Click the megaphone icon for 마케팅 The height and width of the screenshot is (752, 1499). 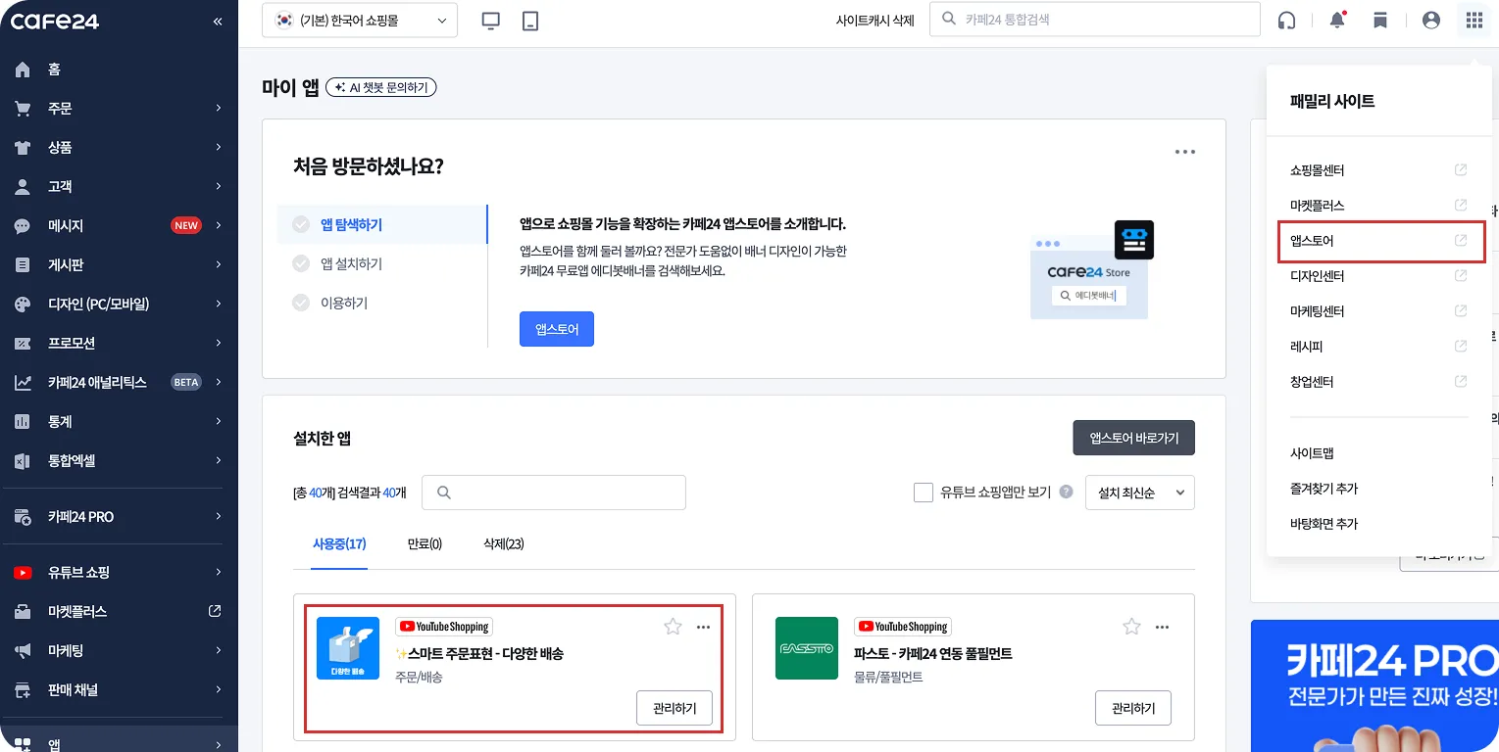click(23, 651)
